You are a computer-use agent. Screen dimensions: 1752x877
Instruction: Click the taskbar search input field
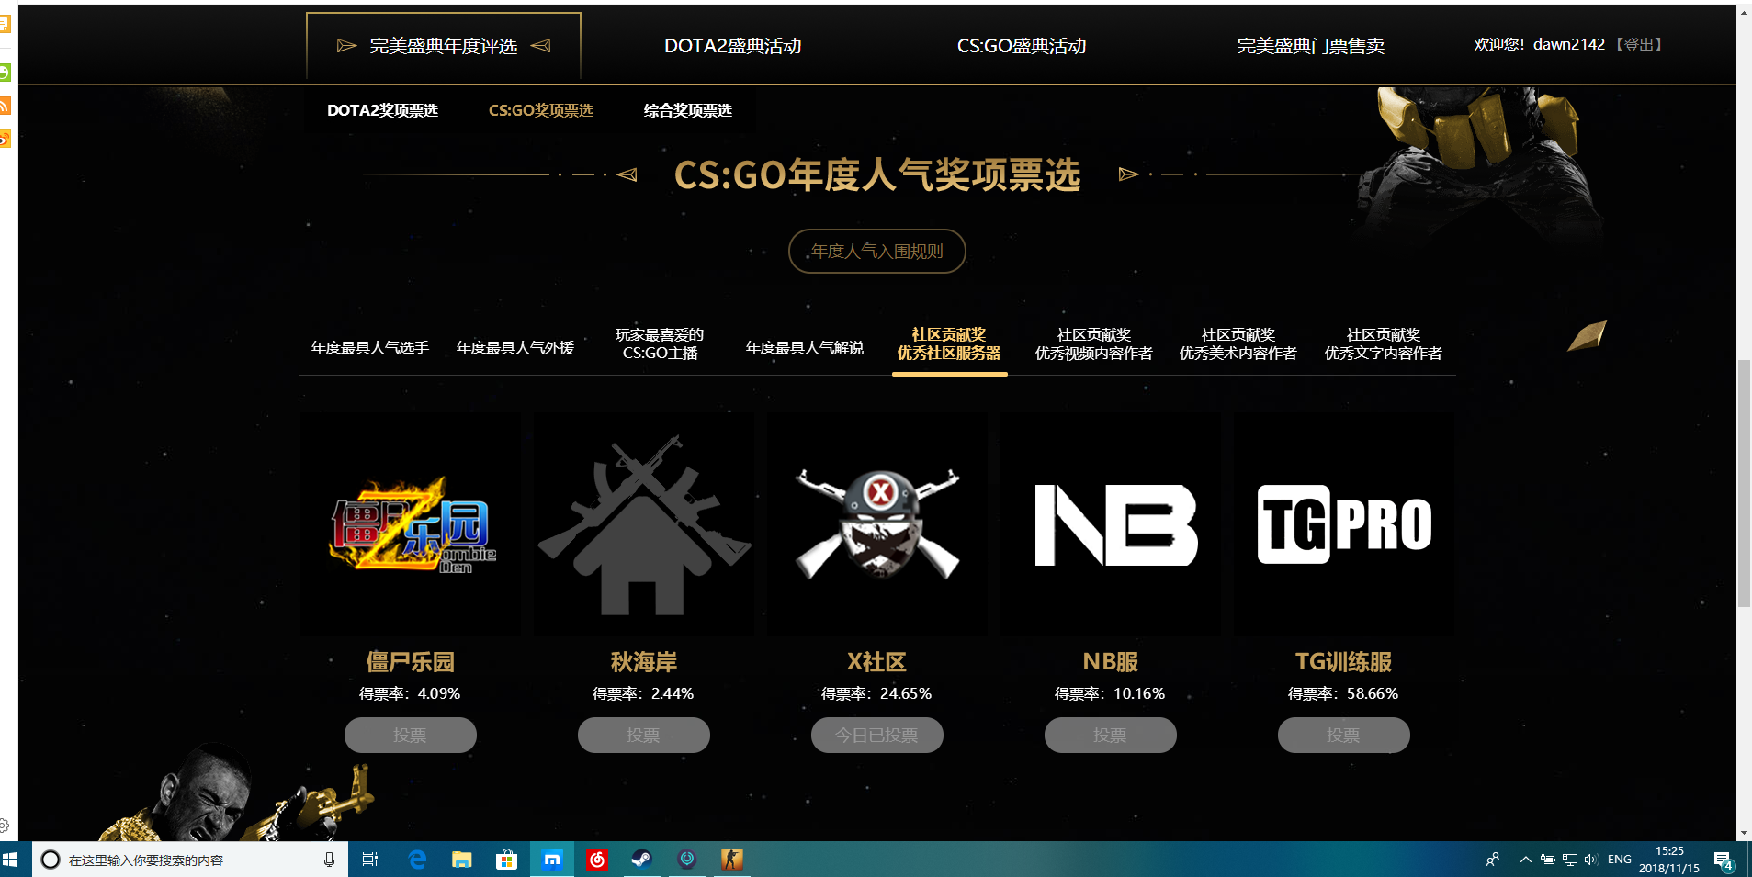[184, 860]
